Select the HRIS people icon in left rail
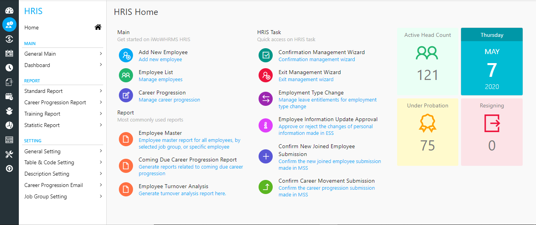The image size is (536, 225). click(x=9, y=25)
